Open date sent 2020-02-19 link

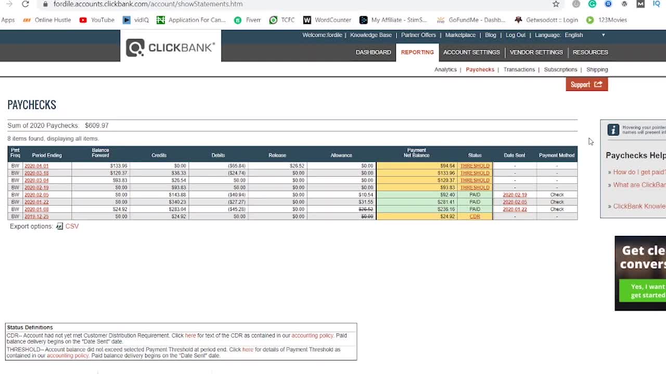[515, 195]
